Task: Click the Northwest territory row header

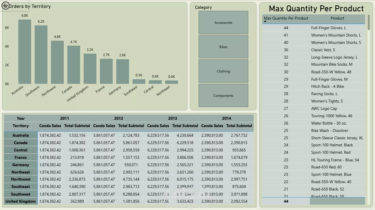Action: [x=21, y=179]
